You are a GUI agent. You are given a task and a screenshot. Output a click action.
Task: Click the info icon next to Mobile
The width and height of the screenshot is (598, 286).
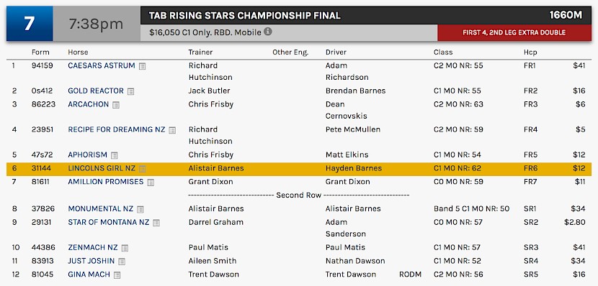click(x=268, y=32)
